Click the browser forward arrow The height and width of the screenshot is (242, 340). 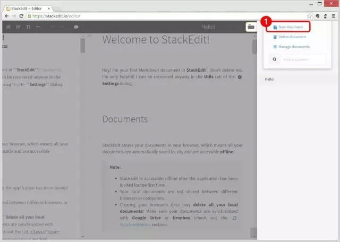click(14, 16)
